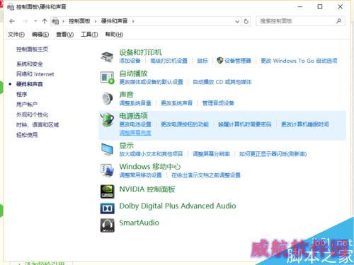Click 更改计算机睡眠时间 link
The width and height of the screenshot is (354, 265).
(x=305, y=124)
